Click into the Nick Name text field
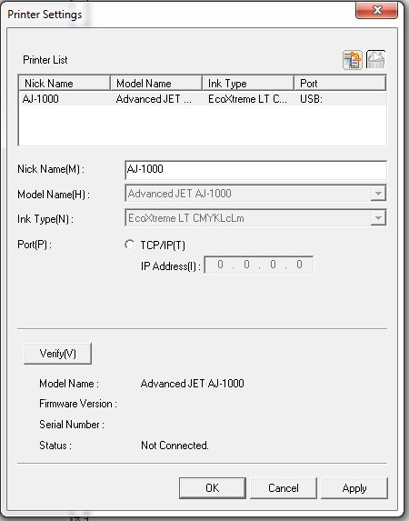 tap(255, 169)
